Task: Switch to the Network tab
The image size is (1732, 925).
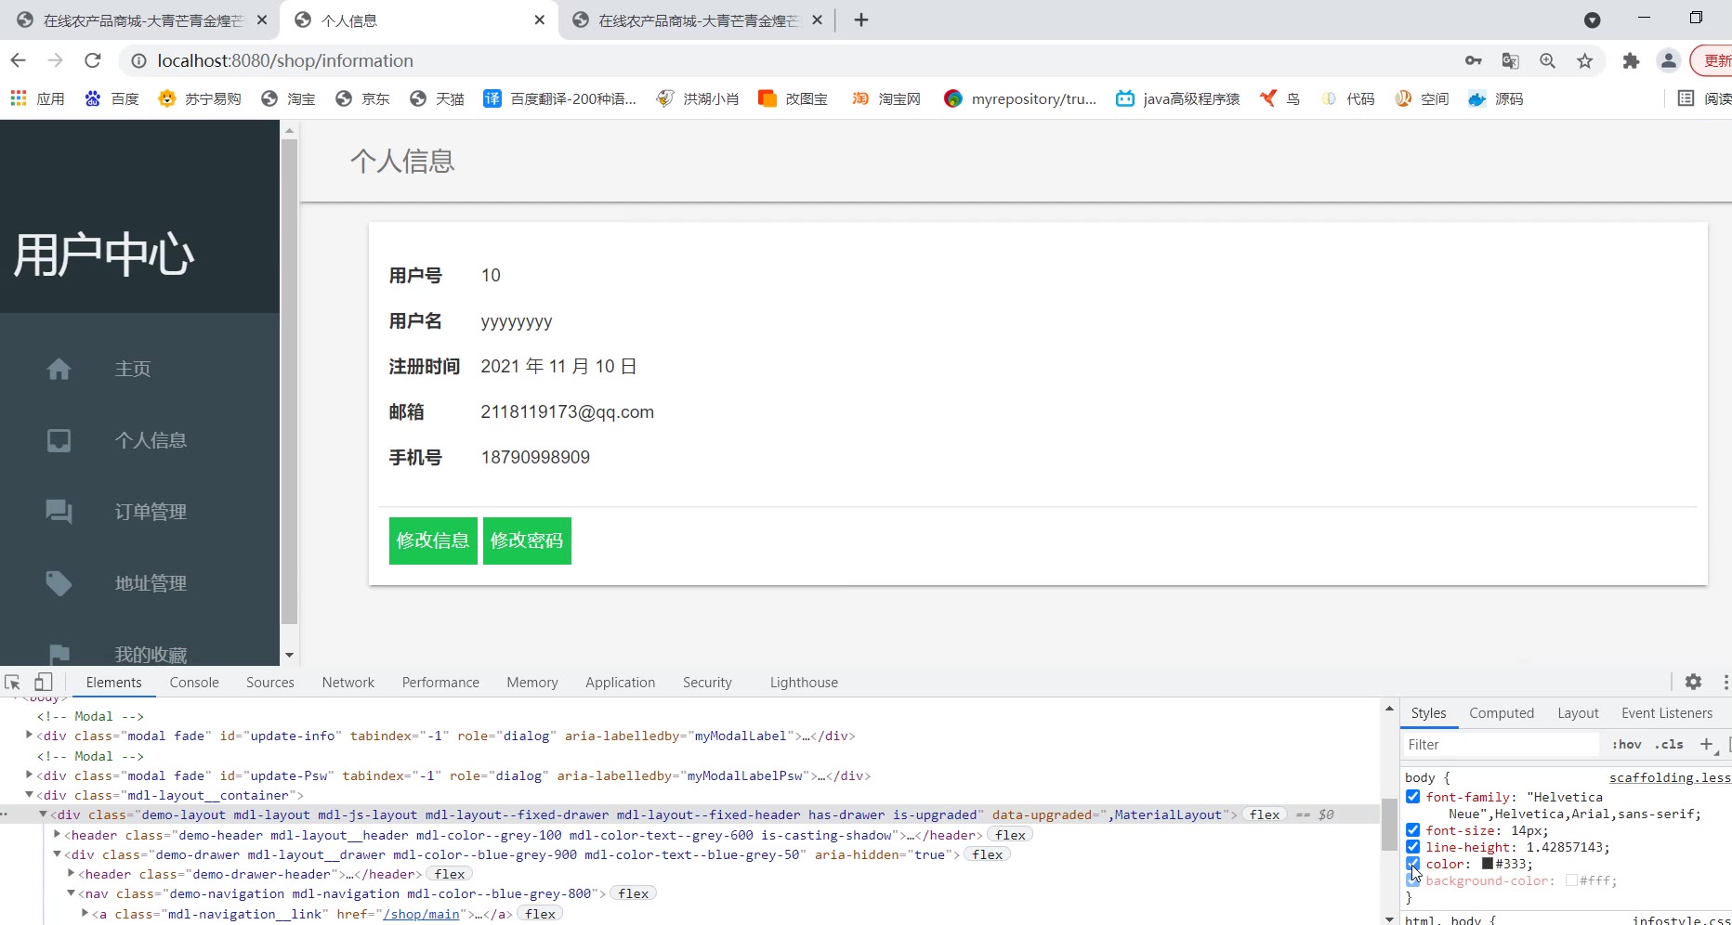Action: [348, 682]
